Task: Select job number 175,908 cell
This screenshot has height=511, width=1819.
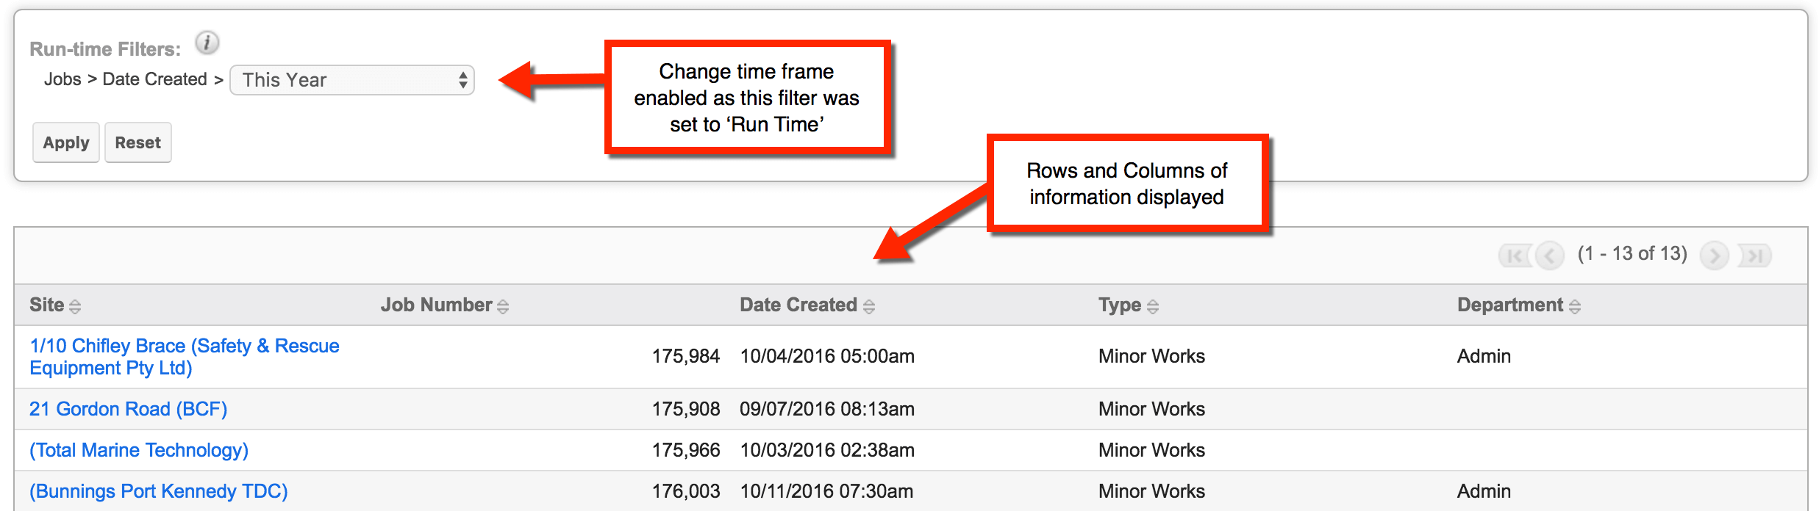Action: 686,409
